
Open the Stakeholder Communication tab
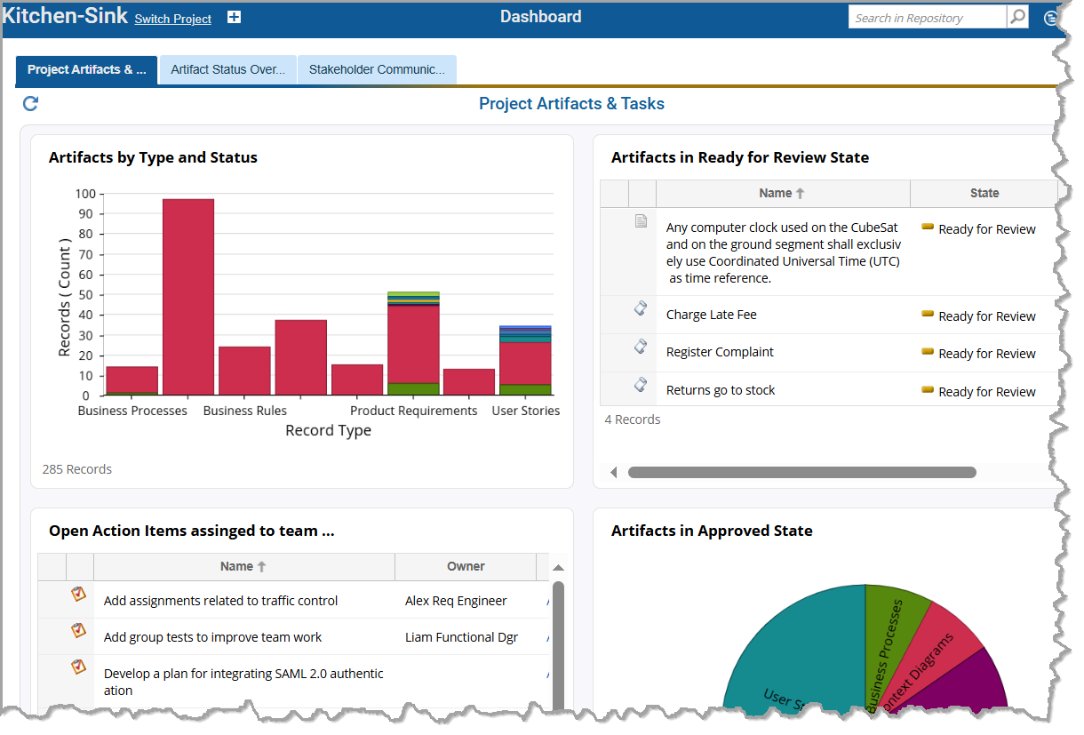pyautogui.click(x=377, y=69)
